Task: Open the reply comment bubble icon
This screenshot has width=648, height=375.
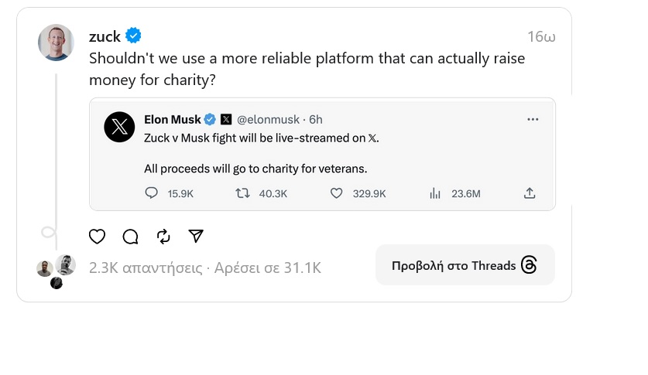Action: pos(130,237)
